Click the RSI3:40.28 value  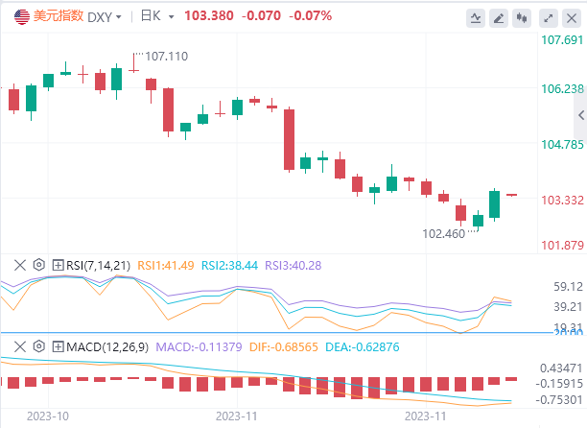point(293,266)
